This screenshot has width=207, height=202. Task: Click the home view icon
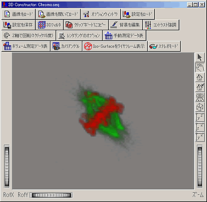point(200,77)
